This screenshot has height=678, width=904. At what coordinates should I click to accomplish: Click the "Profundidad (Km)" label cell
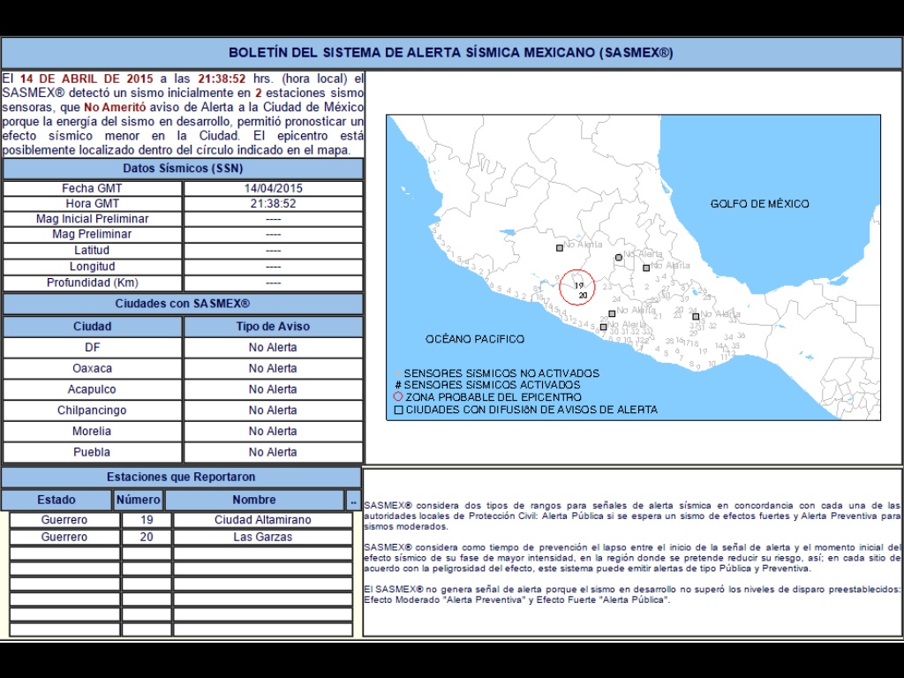point(92,282)
